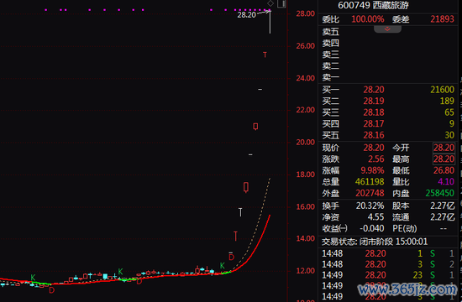This screenshot has height=302, width=462.
Task: Click the 买二 bid price 28.19
Action: click(374, 101)
